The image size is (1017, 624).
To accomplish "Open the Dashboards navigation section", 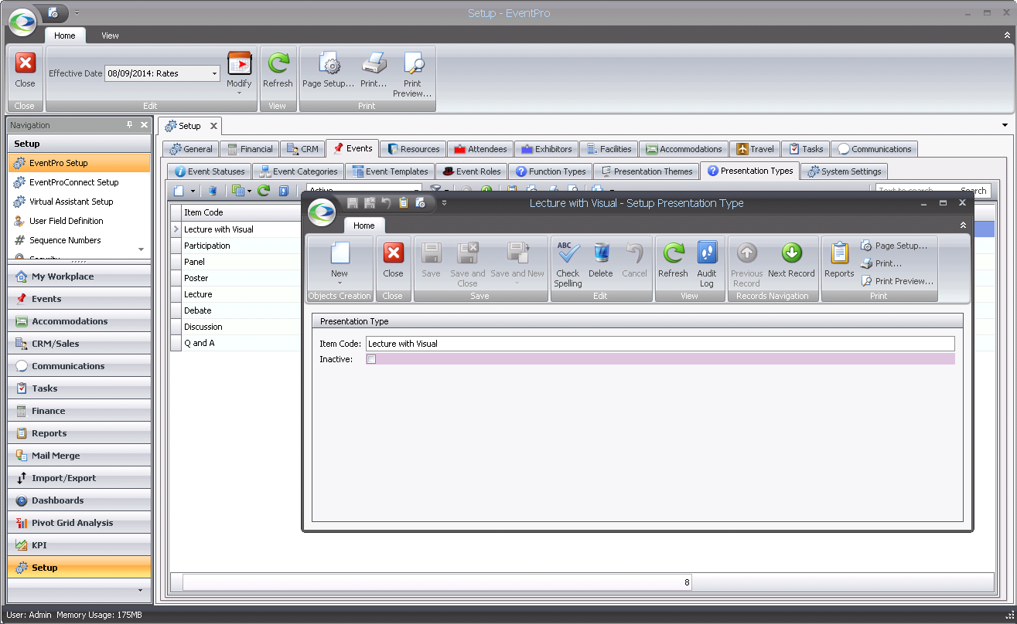I will (x=80, y=500).
